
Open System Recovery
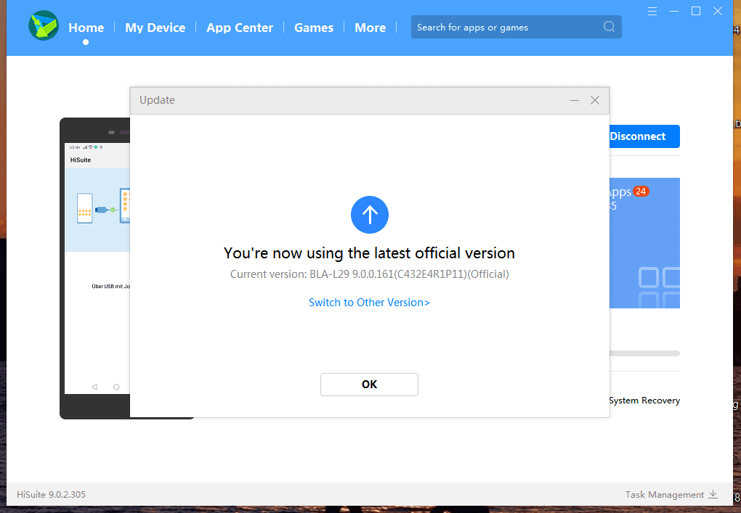pyautogui.click(x=644, y=401)
